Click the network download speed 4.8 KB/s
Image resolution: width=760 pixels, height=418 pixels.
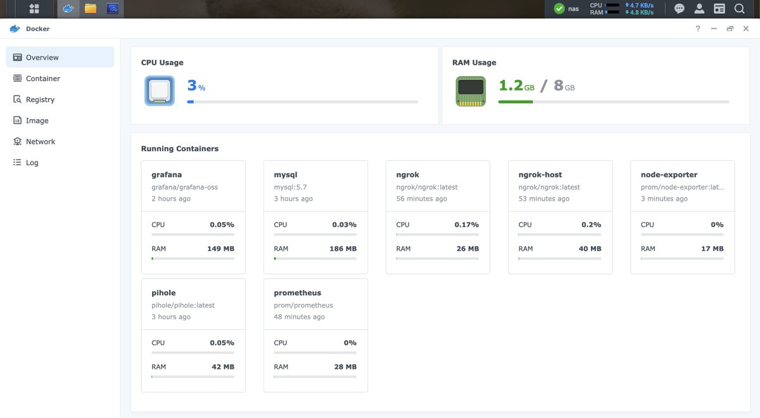[638, 13]
